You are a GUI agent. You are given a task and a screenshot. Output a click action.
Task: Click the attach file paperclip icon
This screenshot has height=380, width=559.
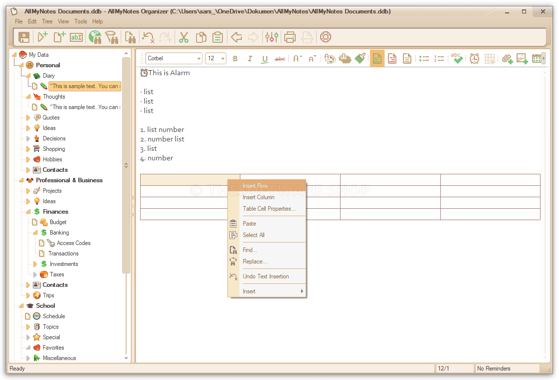(507, 58)
